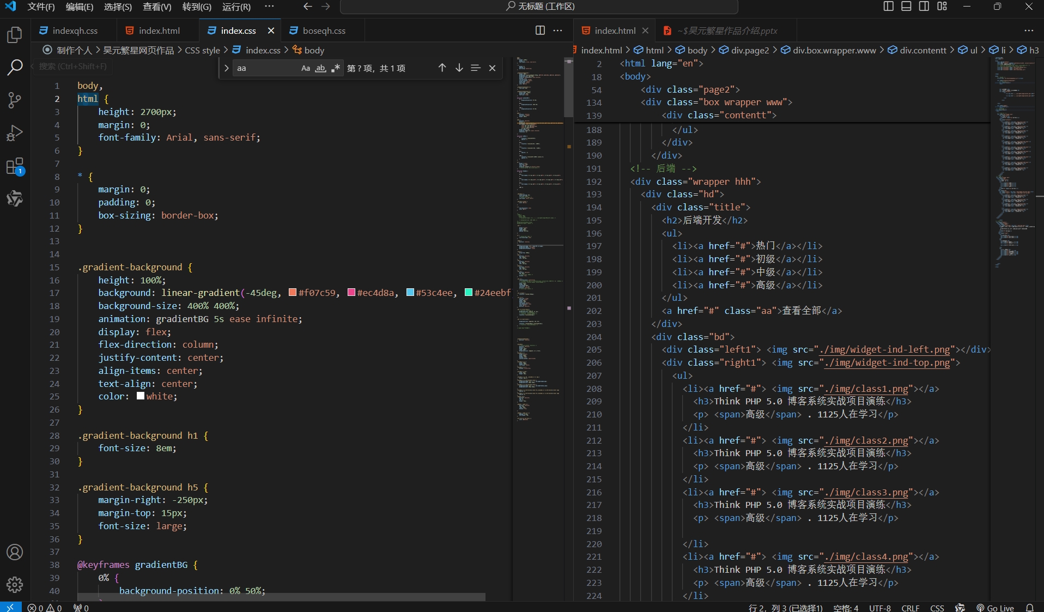The width and height of the screenshot is (1044, 612).
Task: Click cursor position 行 2, 列 3
Action: (x=785, y=608)
